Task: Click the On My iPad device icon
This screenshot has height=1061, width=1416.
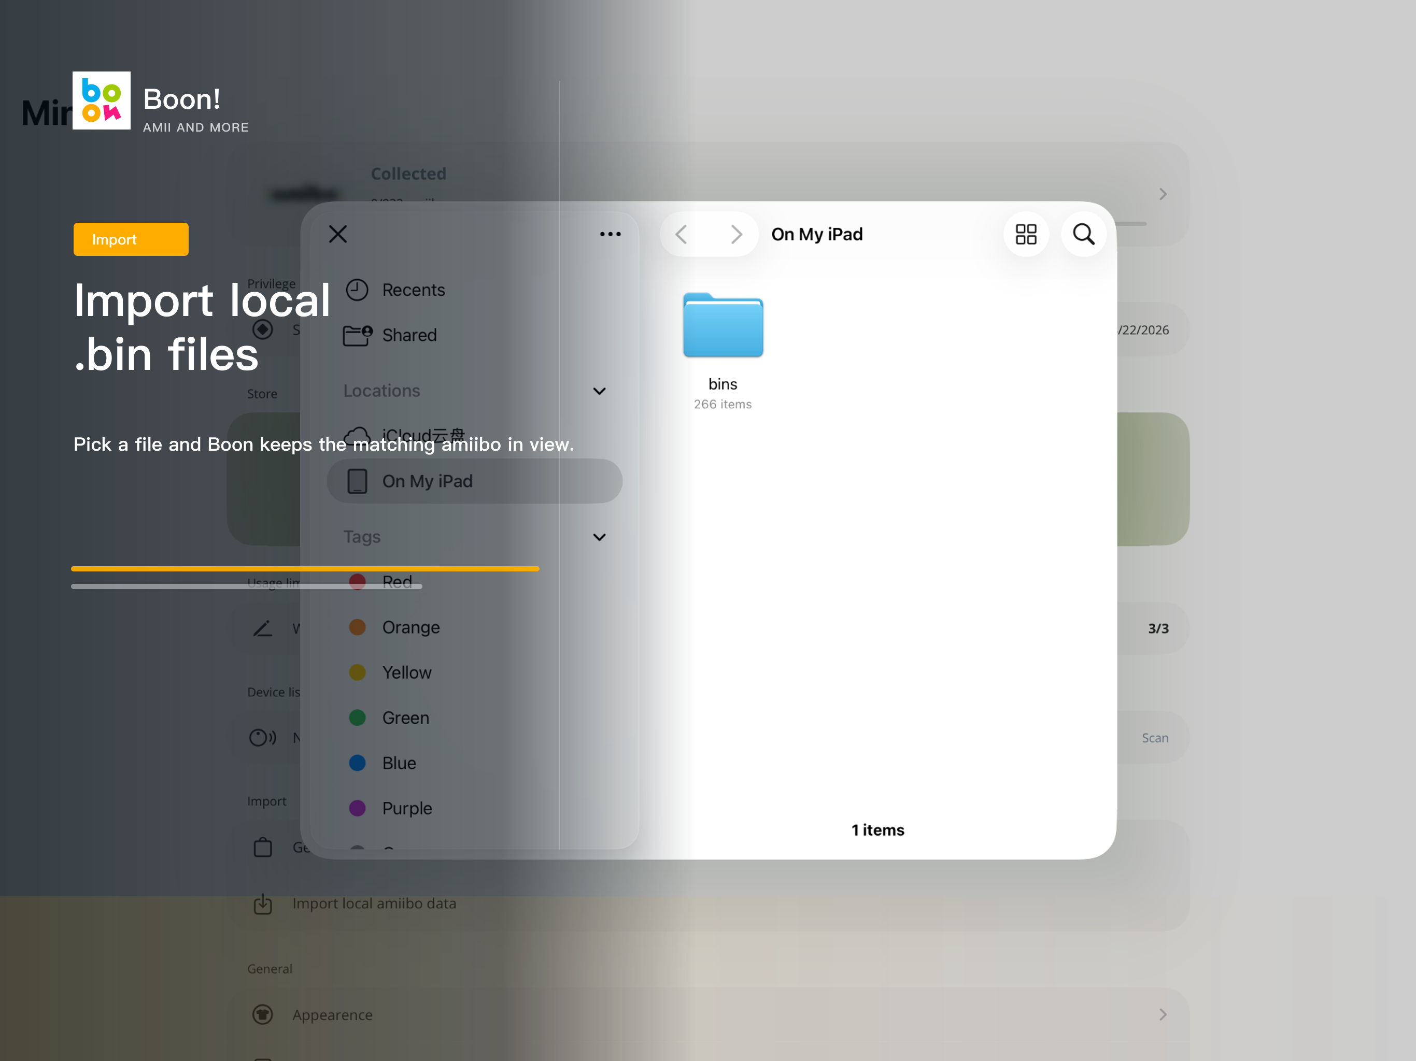Action: tap(357, 481)
